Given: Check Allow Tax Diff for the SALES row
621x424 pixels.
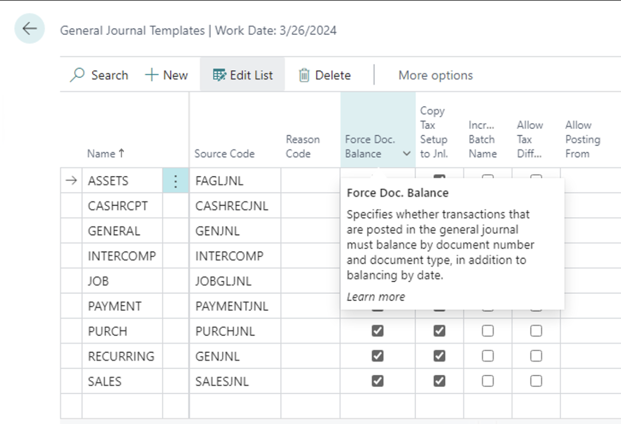Looking at the screenshot, I should (x=535, y=381).
